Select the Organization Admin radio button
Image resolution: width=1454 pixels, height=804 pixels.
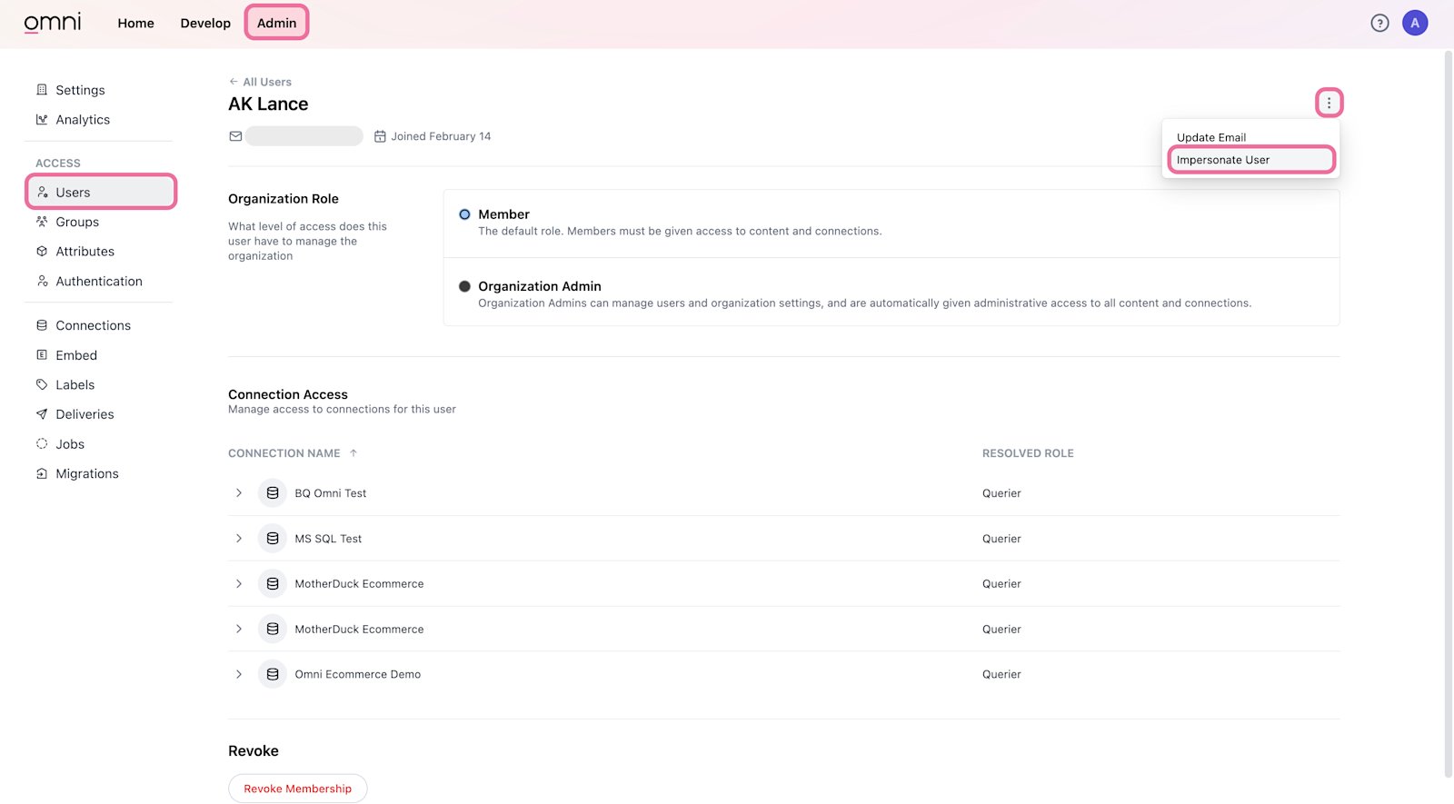[x=464, y=286]
